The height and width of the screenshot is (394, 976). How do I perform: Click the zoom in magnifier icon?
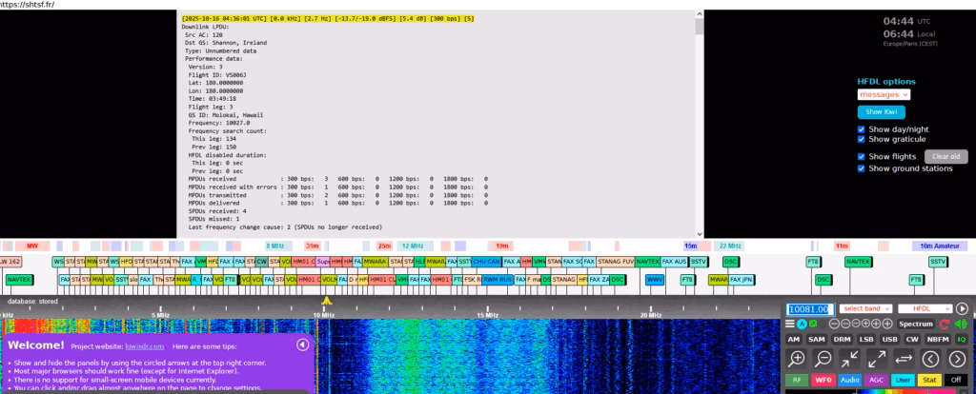coord(796,359)
